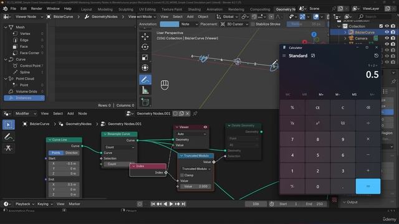The width and height of the screenshot is (399, 224).
Task: Toggle the Collection exclude checkbox in outliner
Action: (x=381, y=26)
